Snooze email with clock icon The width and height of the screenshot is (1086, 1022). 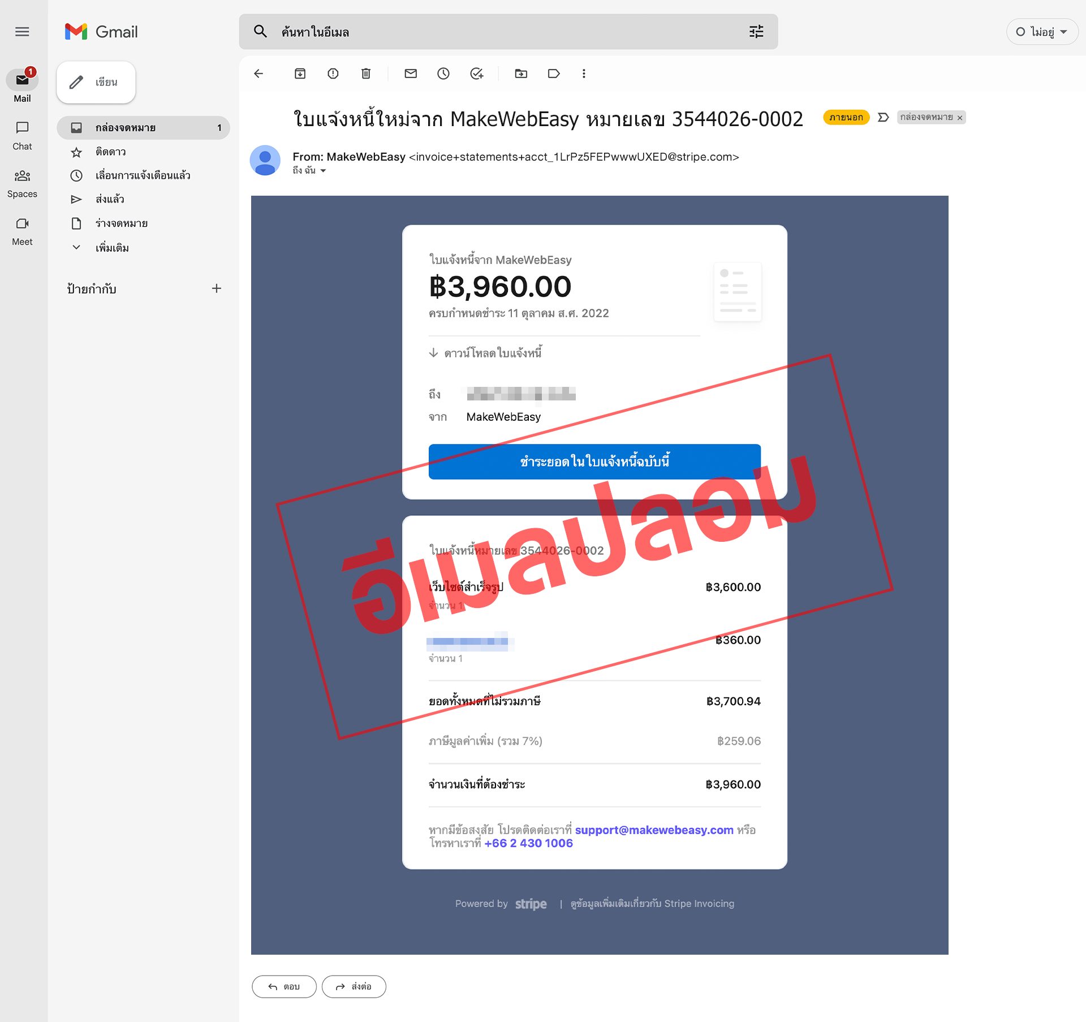pos(443,74)
